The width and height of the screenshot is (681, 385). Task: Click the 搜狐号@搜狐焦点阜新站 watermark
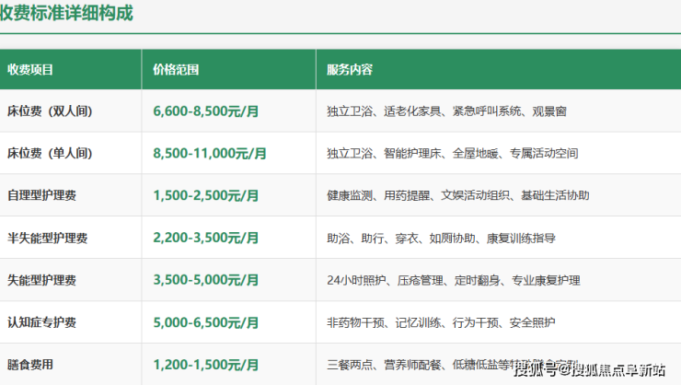point(589,370)
